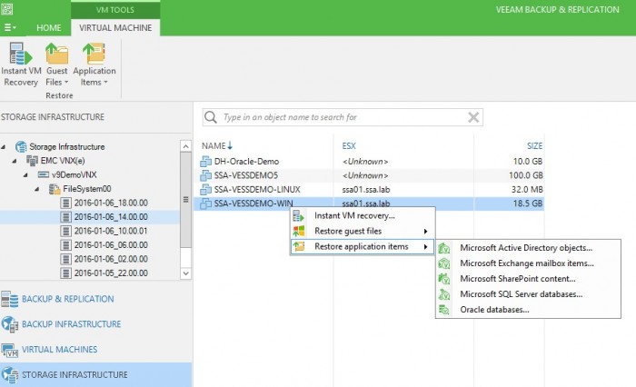Click the Oracle databases menu icon
This screenshot has width=636, height=387.
click(444, 310)
